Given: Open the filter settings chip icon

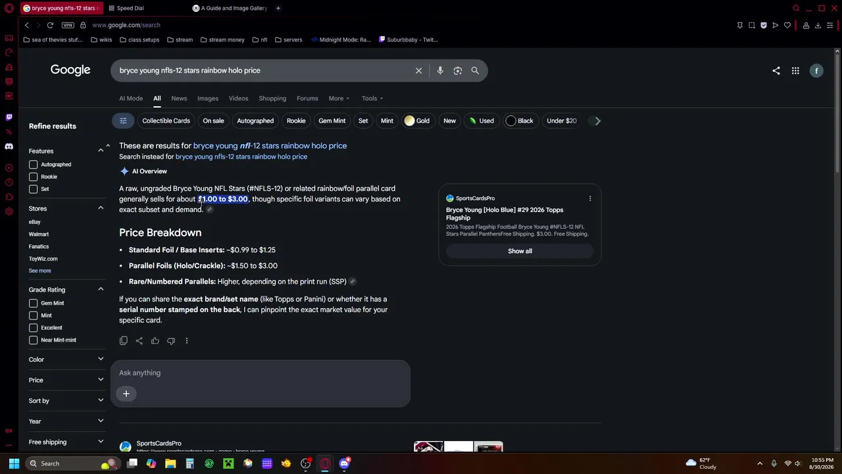Looking at the screenshot, I should [x=123, y=120].
